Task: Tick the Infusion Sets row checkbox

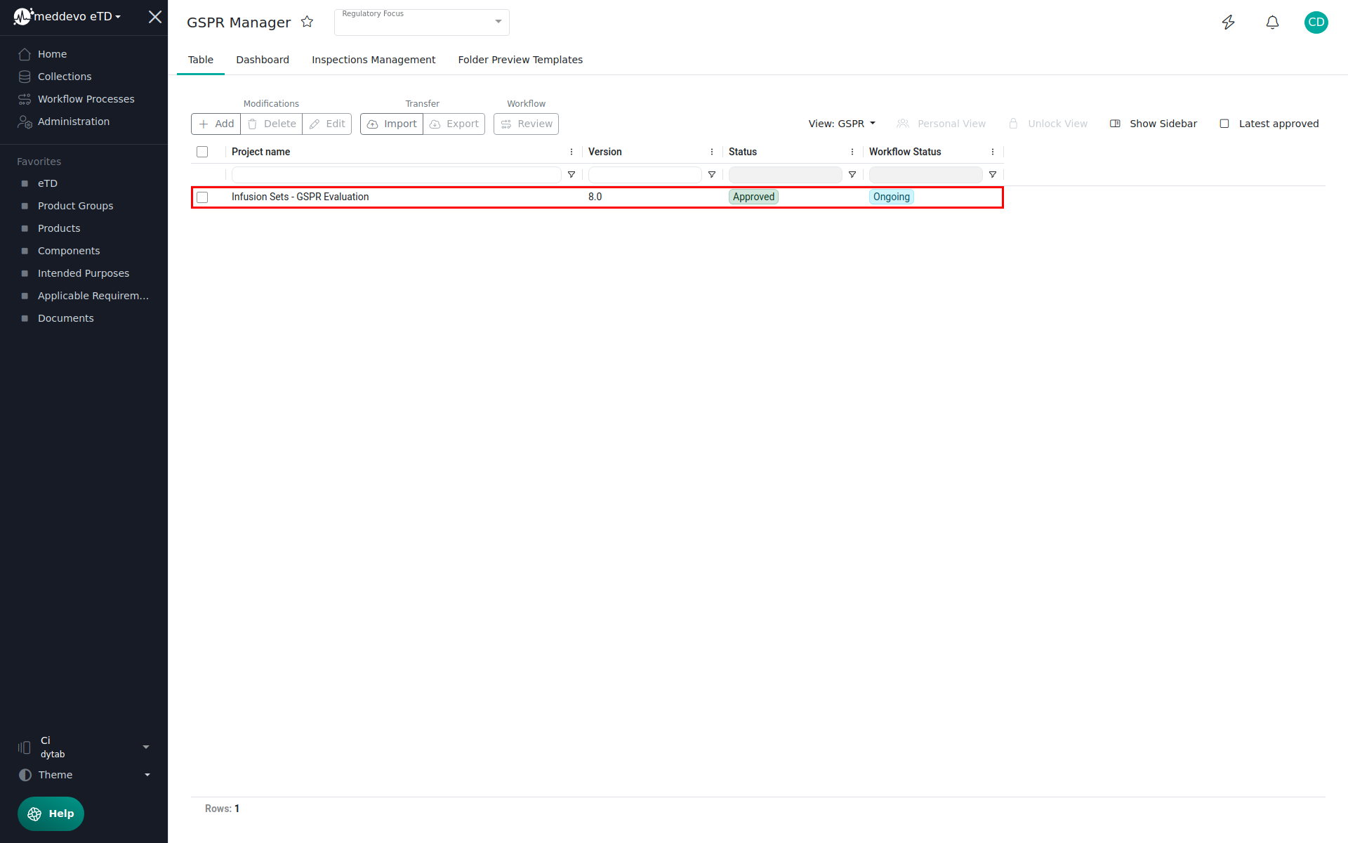Action: (202, 197)
